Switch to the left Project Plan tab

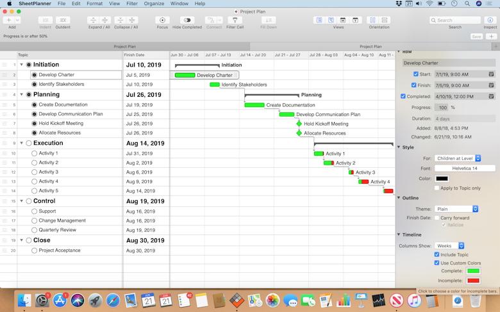click(125, 47)
